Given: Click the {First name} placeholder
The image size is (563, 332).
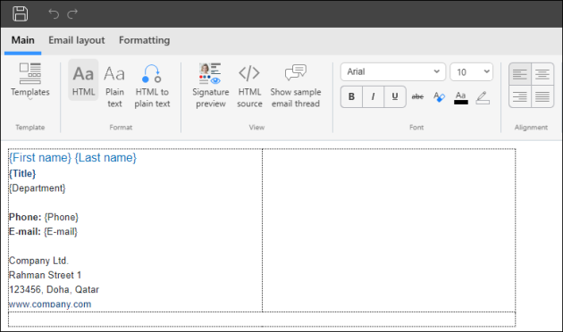Looking at the screenshot, I should (x=40, y=158).
